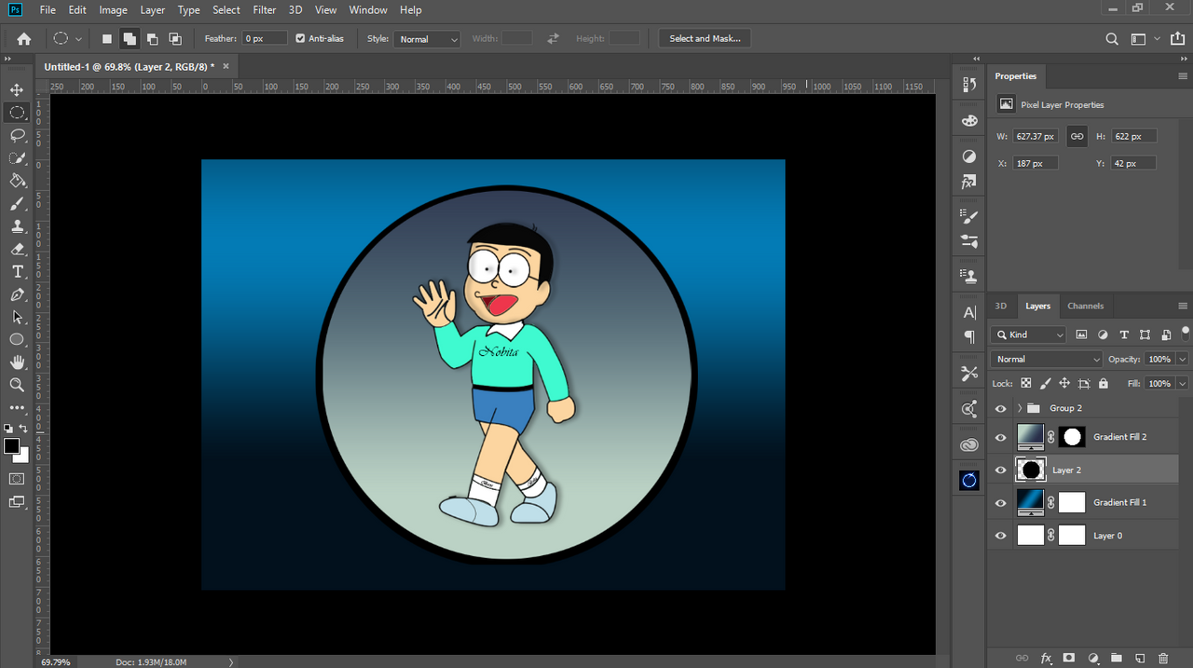Switch to the 3D panel tab
The height and width of the screenshot is (668, 1193).
pos(1001,306)
